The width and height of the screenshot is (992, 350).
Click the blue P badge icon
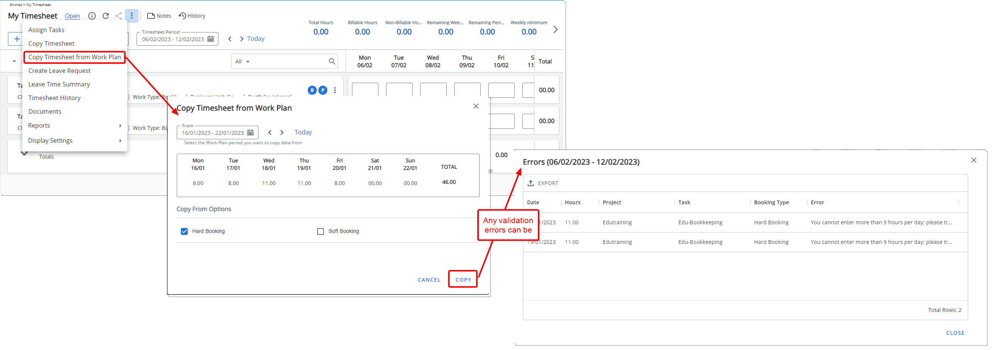tap(323, 90)
